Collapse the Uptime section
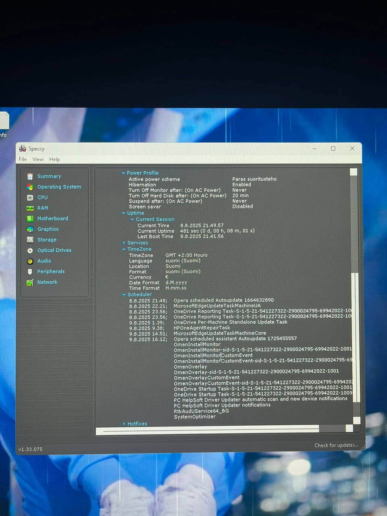 (123, 213)
